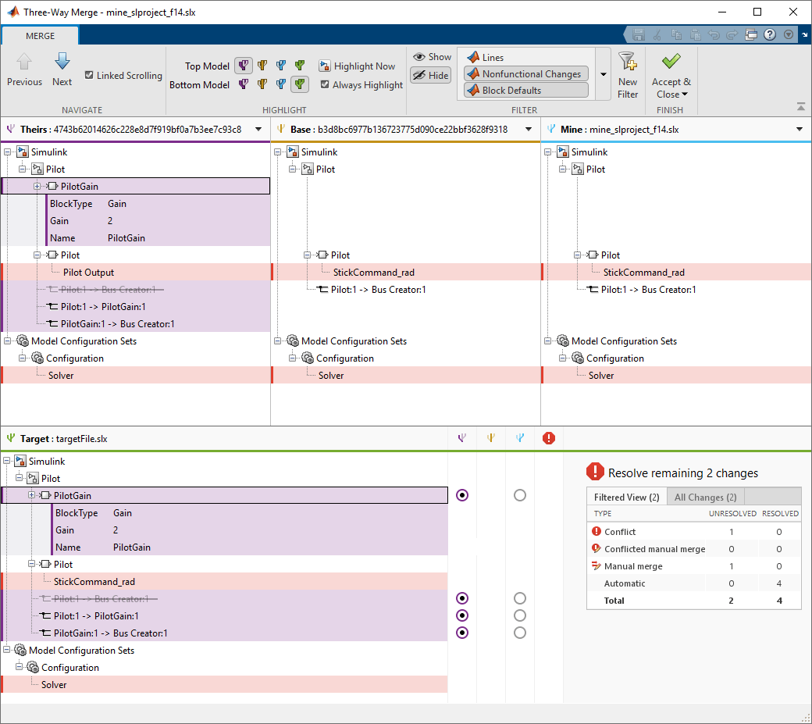Screen dimensions: 812x724
Task: Click the conflict column header icon
Action: tap(549, 438)
